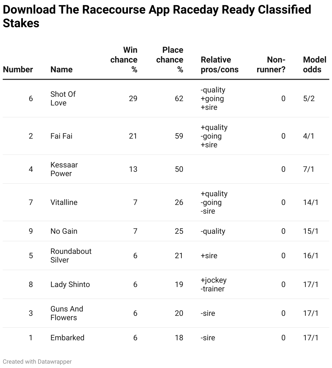Click the Model odds column header

pos(315,64)
